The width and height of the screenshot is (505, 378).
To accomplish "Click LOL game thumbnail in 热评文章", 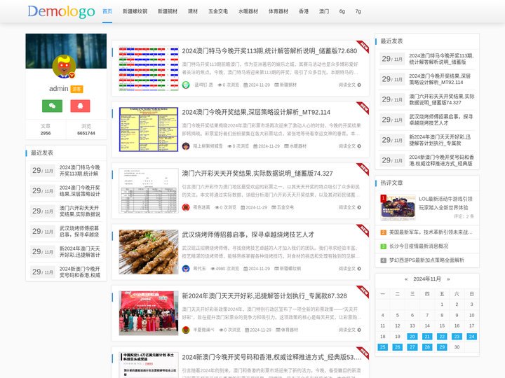I will point(398,207).
